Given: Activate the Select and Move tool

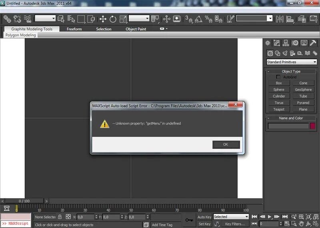Looking at the screenshot, I should coord(103,19).
